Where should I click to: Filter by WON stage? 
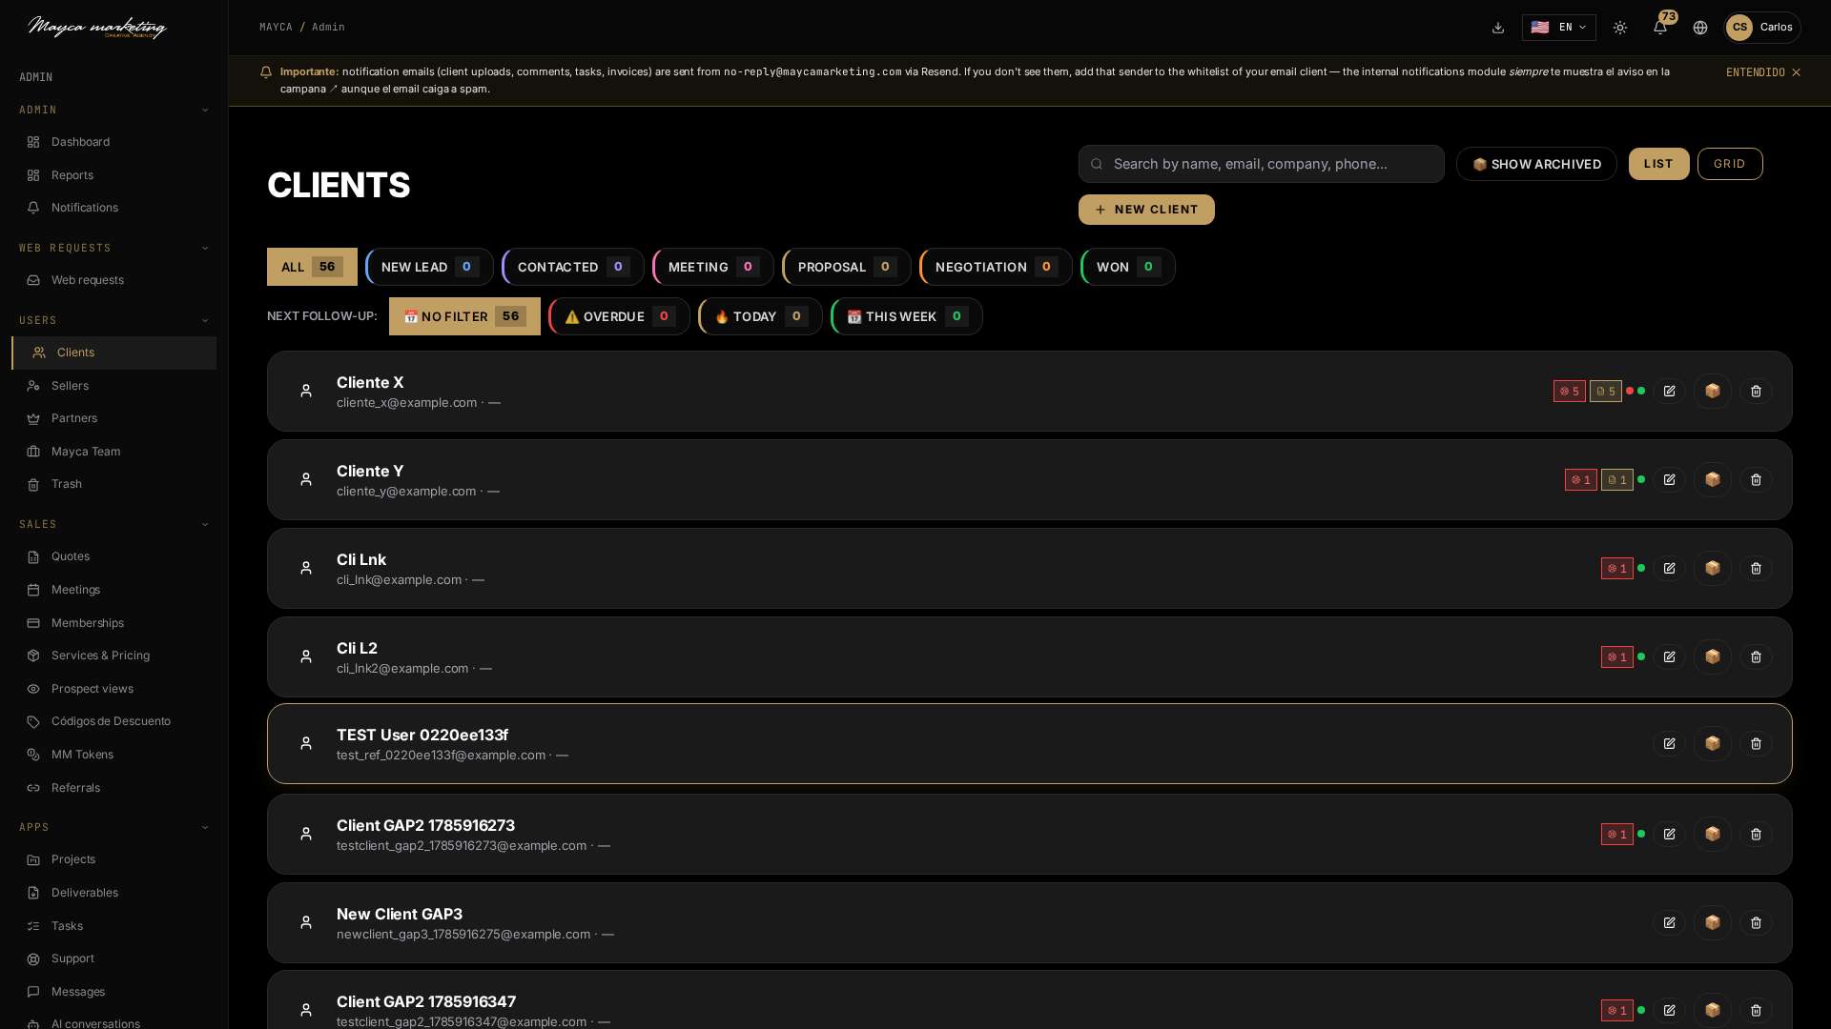tap(1128, 267)
